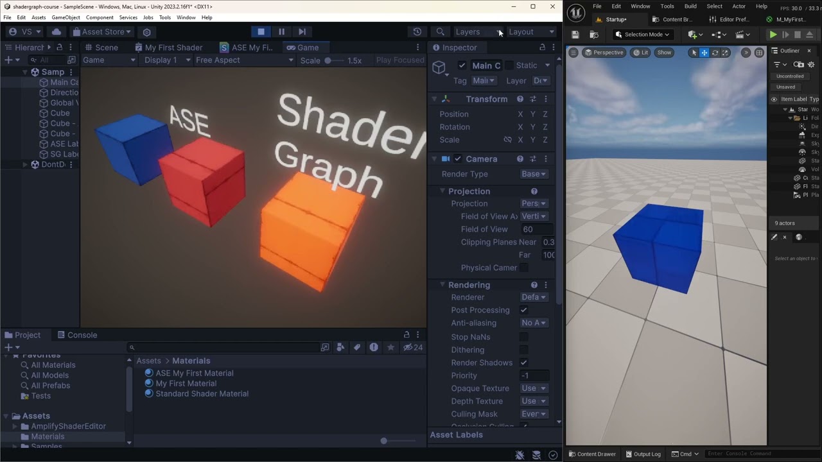
Task: Toggle hidden packages visibility showing 24
Action: [x=412, y=347]
